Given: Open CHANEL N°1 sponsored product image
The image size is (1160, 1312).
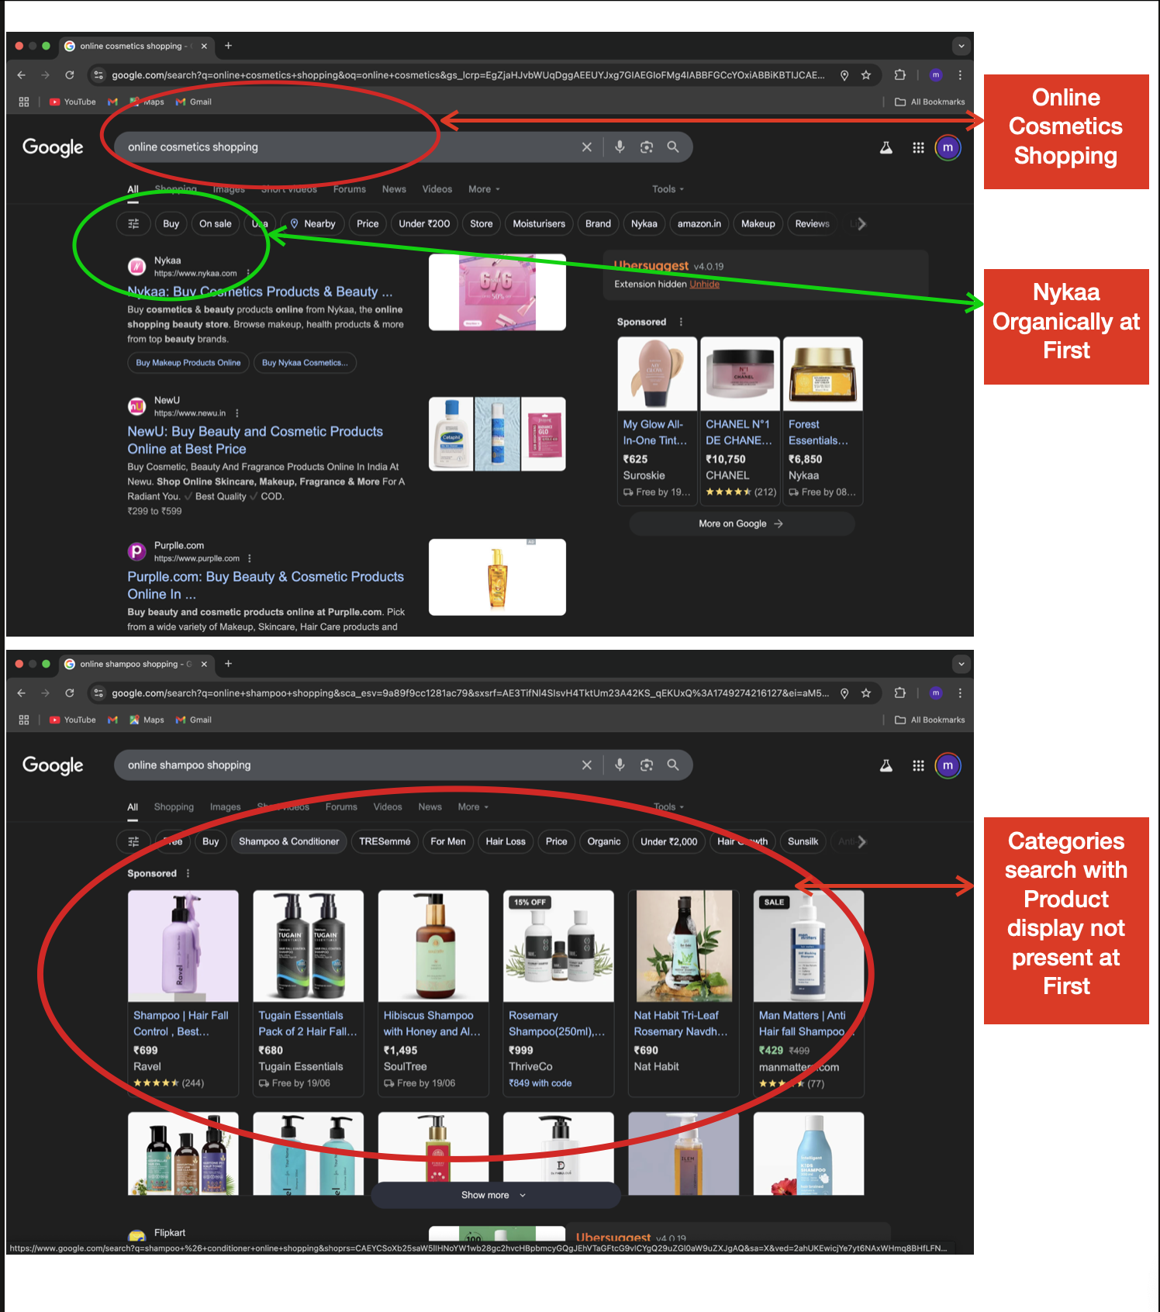Looking at the screenshot, I should coord(741,374).
